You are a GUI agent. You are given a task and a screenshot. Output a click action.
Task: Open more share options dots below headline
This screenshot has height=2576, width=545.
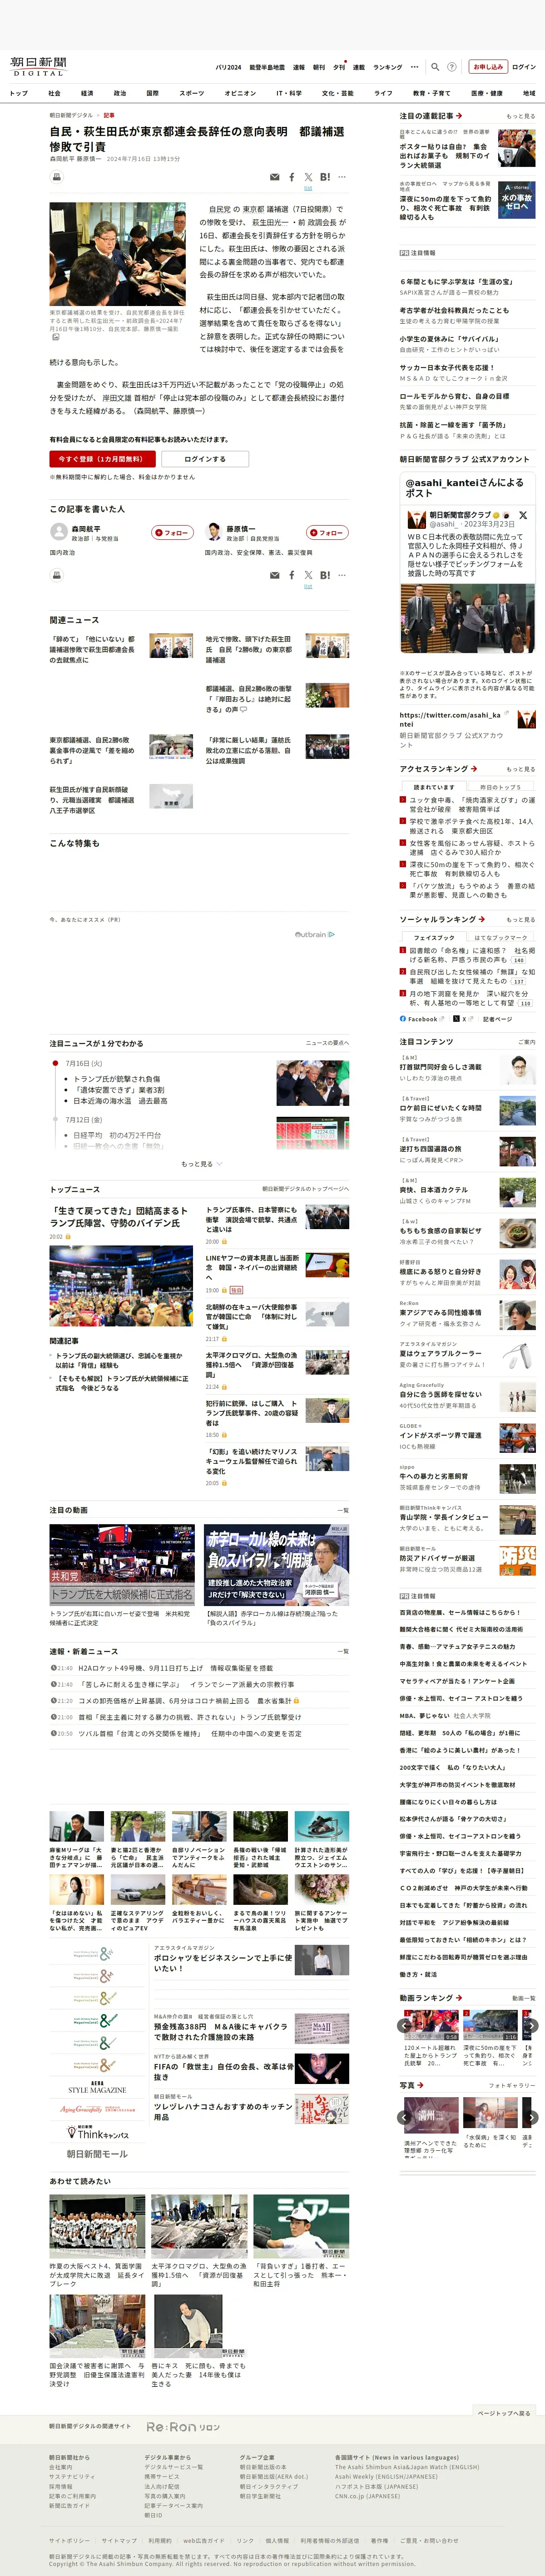tap(342, 177)
